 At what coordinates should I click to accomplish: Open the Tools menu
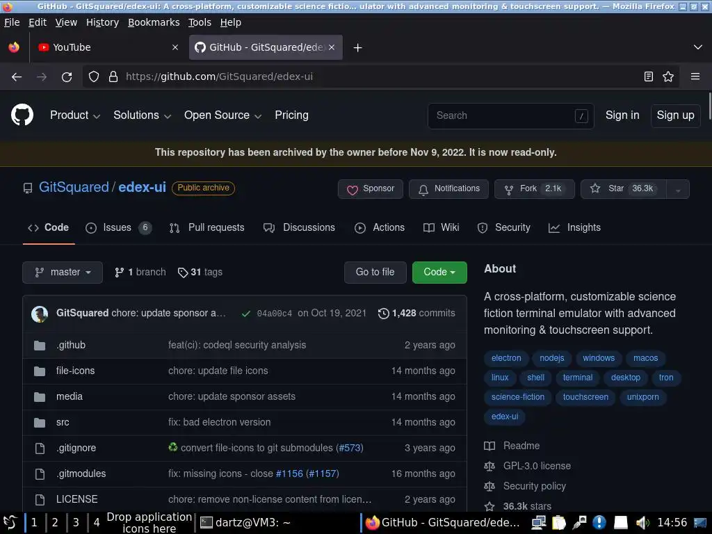point(200,22)
